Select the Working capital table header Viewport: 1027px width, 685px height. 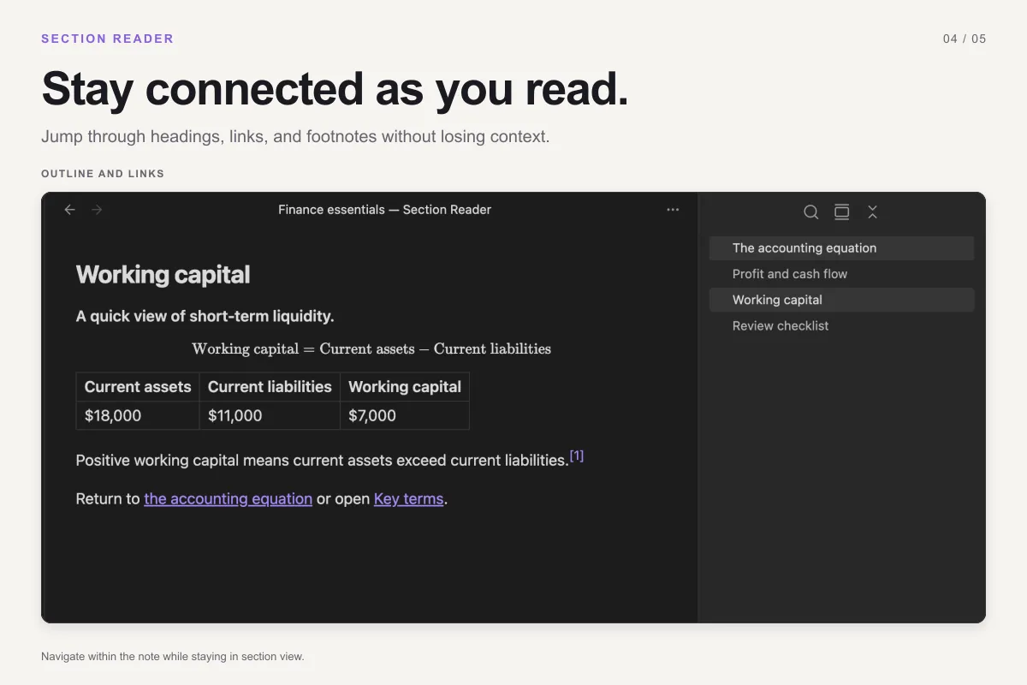click(x=405, y=387)
